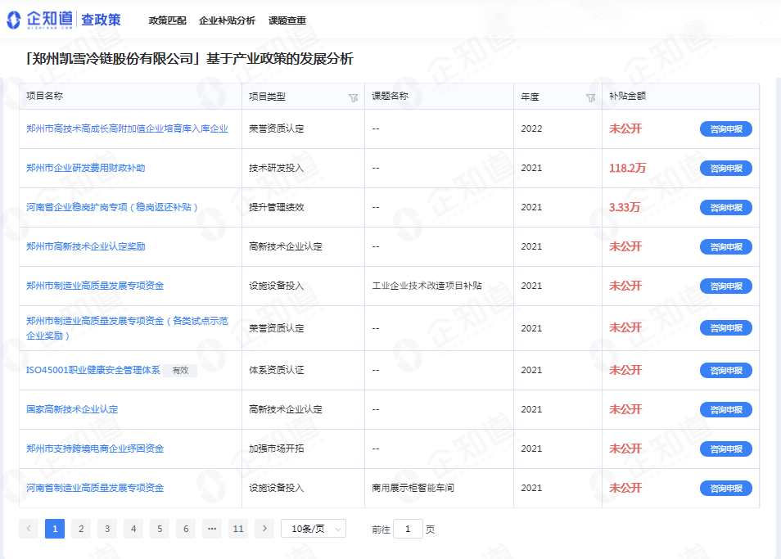Click 咨询申报 for 国家高新技术企业认定
The image size is (781, 559).
click(725, 410)
